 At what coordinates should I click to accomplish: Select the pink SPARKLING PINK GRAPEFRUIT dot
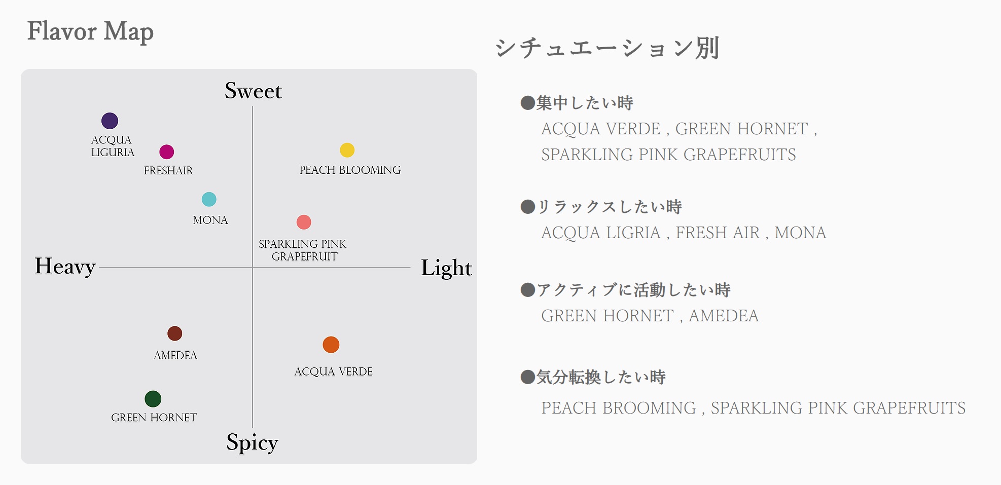tap(304, 222)
